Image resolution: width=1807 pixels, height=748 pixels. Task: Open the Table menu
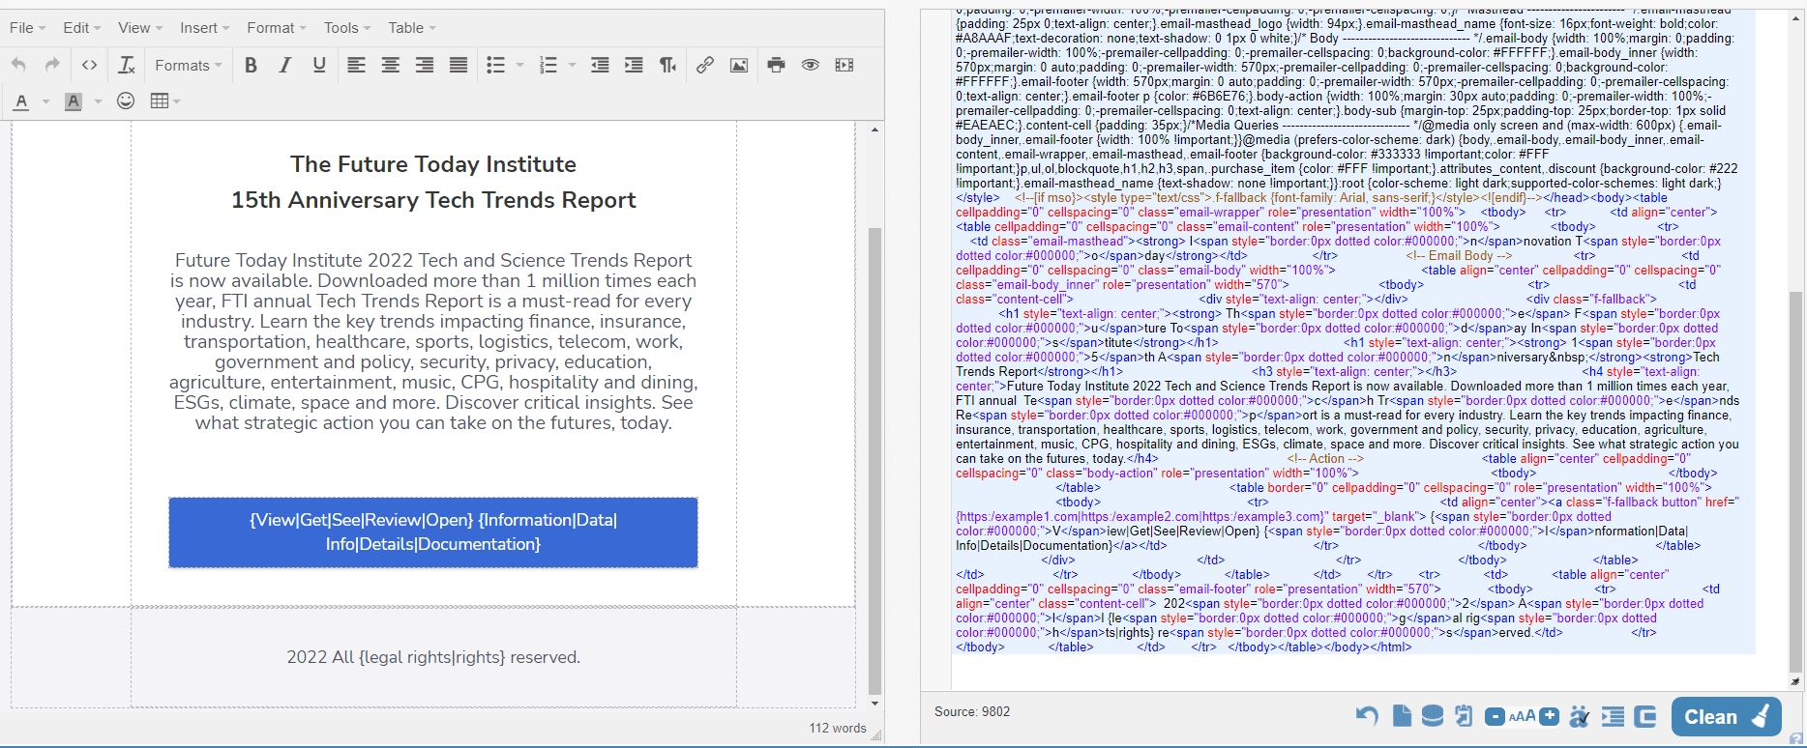412,28
